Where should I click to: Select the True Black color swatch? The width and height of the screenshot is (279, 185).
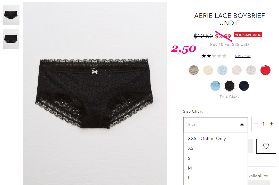pos(229,86)
